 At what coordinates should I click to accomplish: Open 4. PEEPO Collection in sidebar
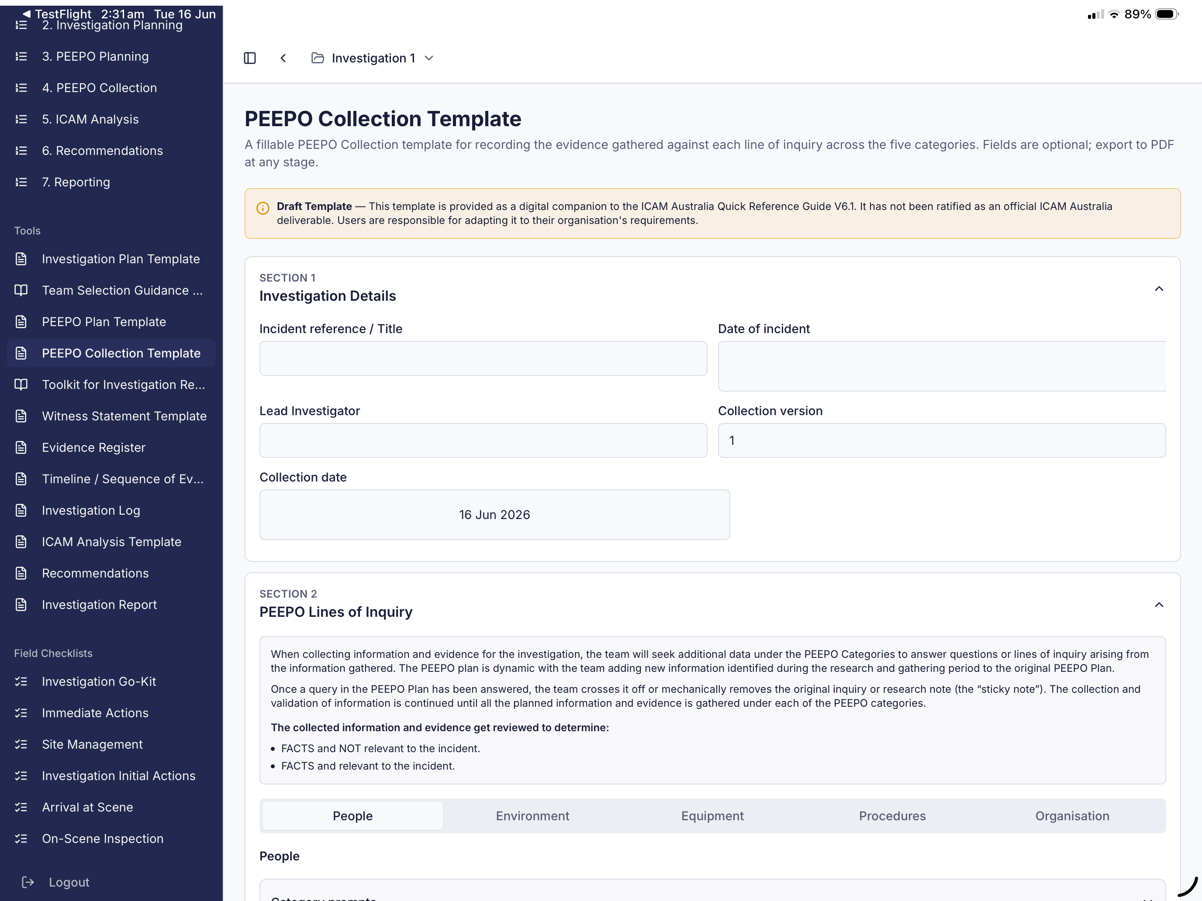coord(111,88)
